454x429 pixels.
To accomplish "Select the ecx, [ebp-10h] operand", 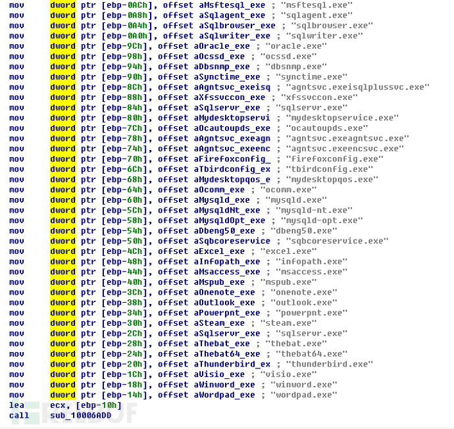I will pyautogui.click(x=86, y=405).
